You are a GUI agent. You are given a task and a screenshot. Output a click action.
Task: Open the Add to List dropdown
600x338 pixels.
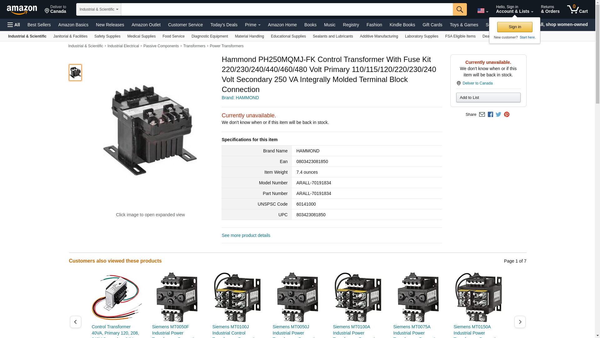coord(488,98)
